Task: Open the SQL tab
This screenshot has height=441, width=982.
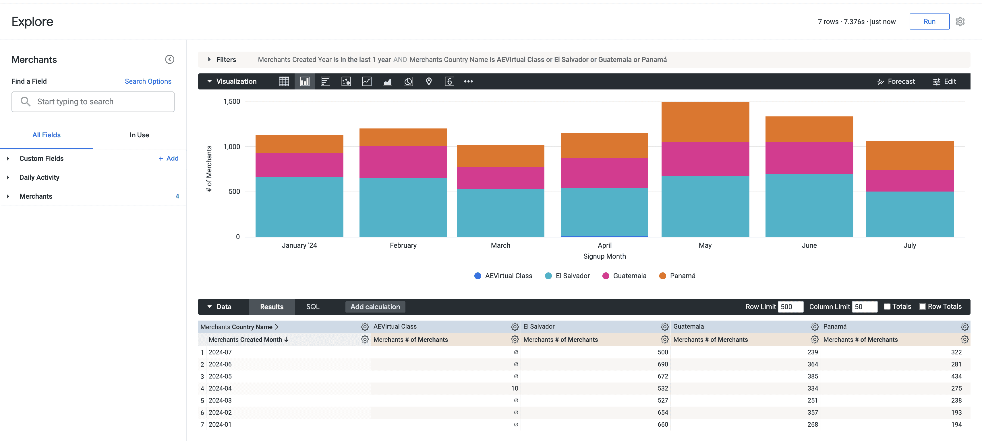Action: pyautogui.click(x=313, y=307)
